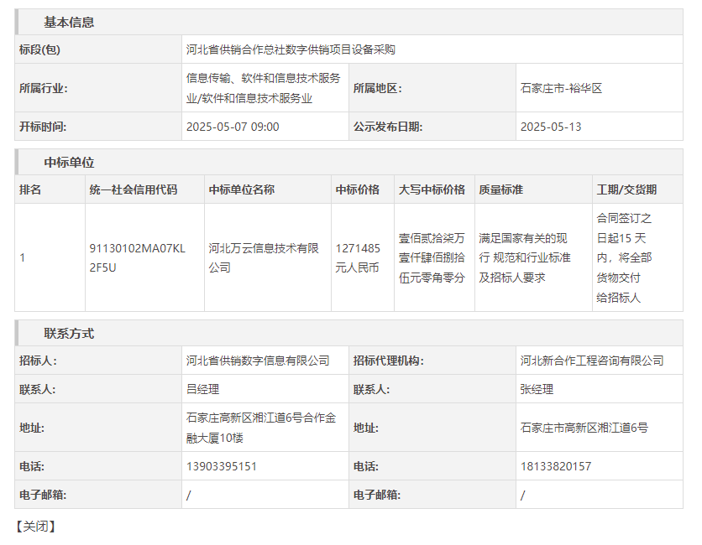Select project name 河北省供销合作总社数字供销项目设备采购
Screen dimensions: 702x545
pos(291,49)
